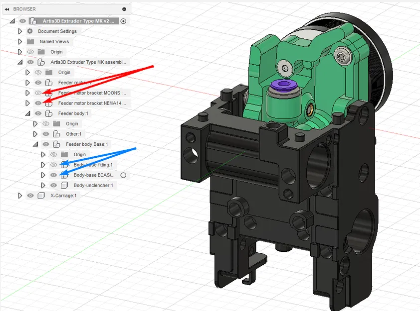Click the Named Views folder icon

(x=30, y=41)
